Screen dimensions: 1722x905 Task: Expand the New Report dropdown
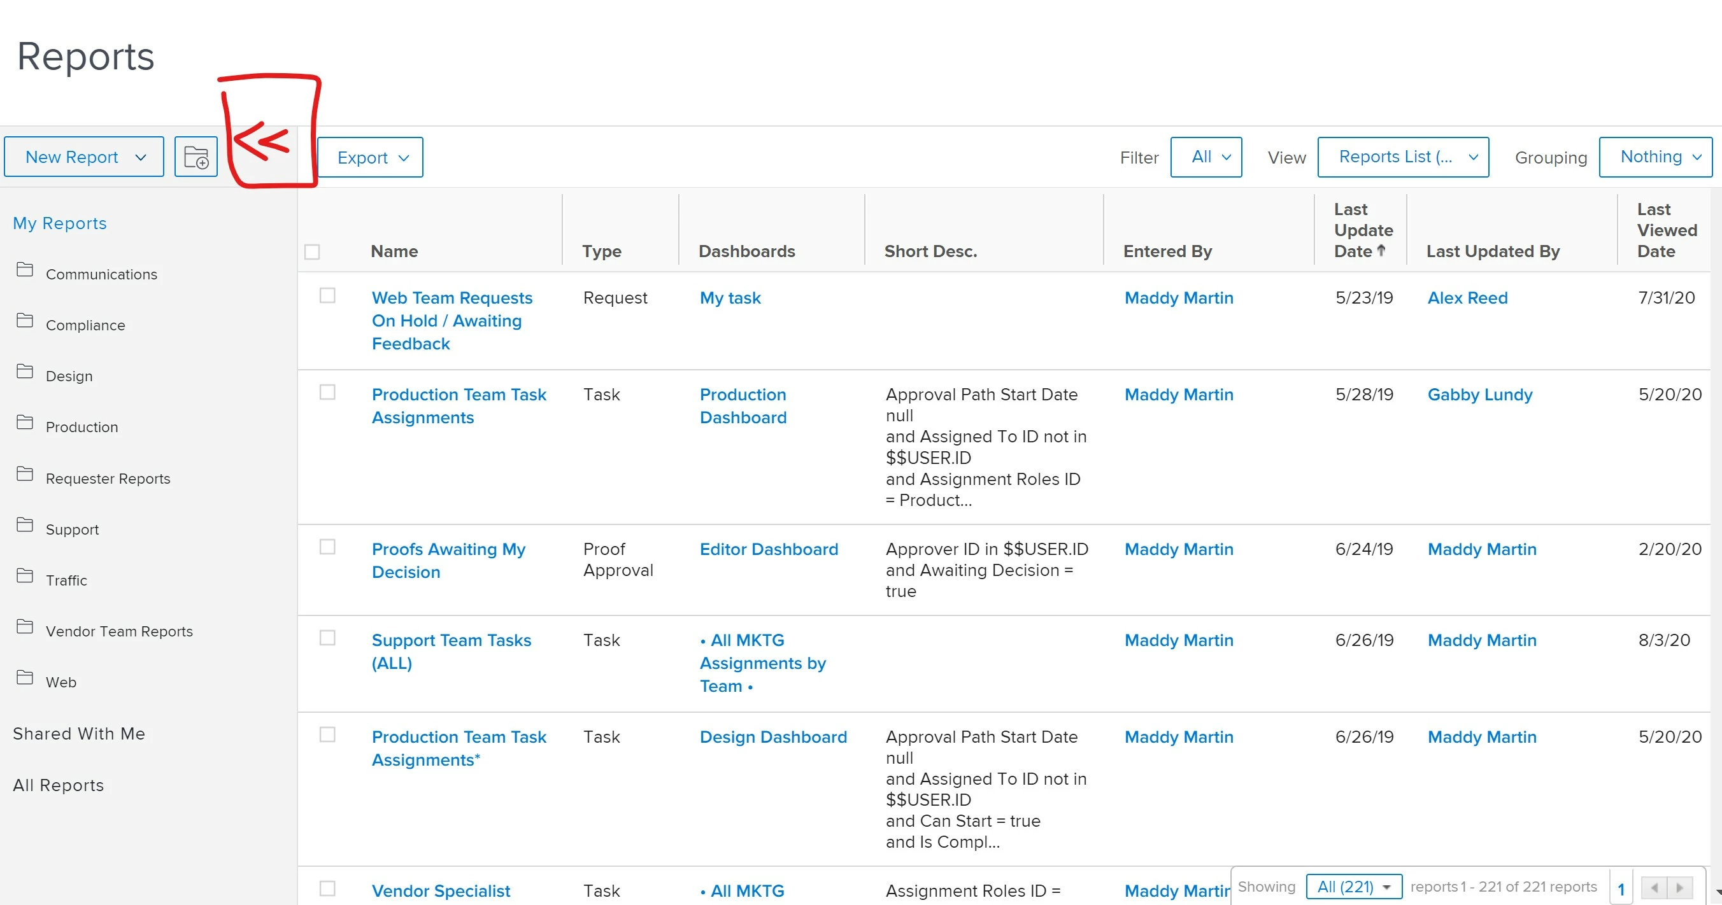(84, 158)
